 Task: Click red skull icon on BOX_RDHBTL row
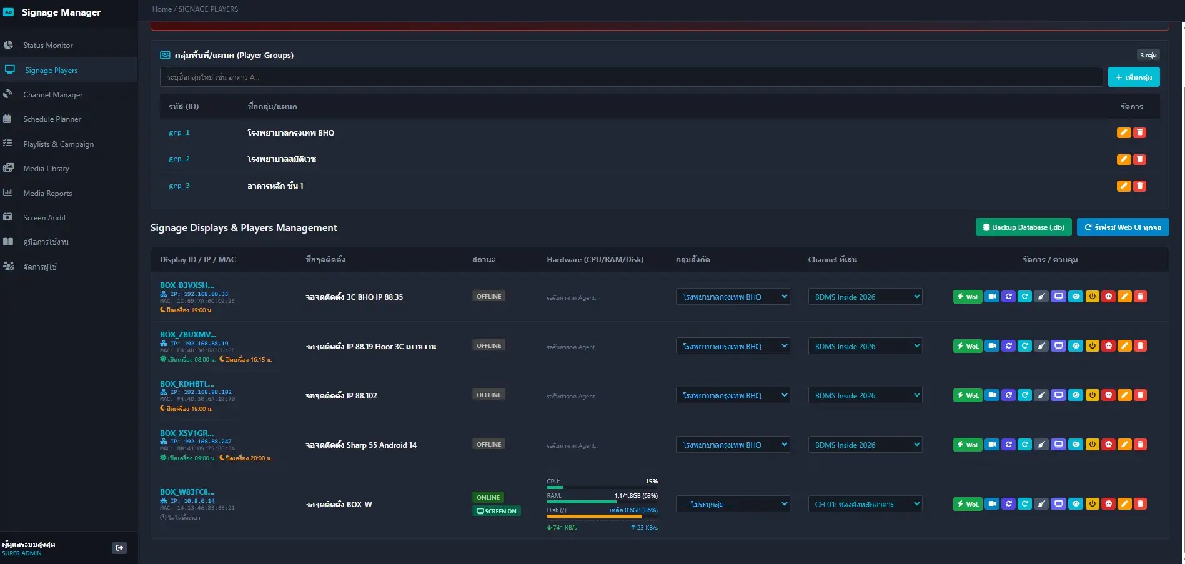coord(1108,395)
